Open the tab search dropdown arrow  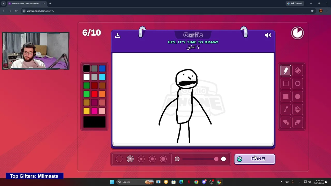click(x=3, y=3)
